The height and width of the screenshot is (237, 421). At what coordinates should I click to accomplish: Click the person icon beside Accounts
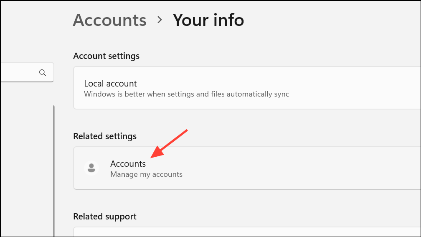tap(91, 168)
